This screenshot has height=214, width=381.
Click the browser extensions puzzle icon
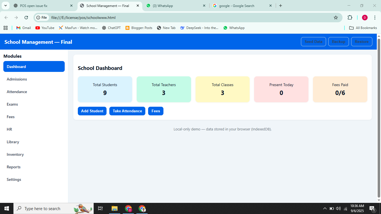point(350,17)
